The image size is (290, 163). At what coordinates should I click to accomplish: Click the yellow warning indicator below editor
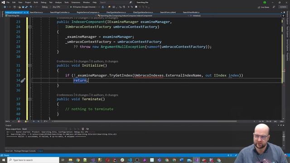click(26, 121)
